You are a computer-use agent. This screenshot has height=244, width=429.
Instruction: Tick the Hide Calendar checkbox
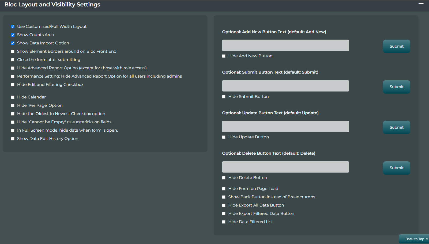(x=13, y=97)
